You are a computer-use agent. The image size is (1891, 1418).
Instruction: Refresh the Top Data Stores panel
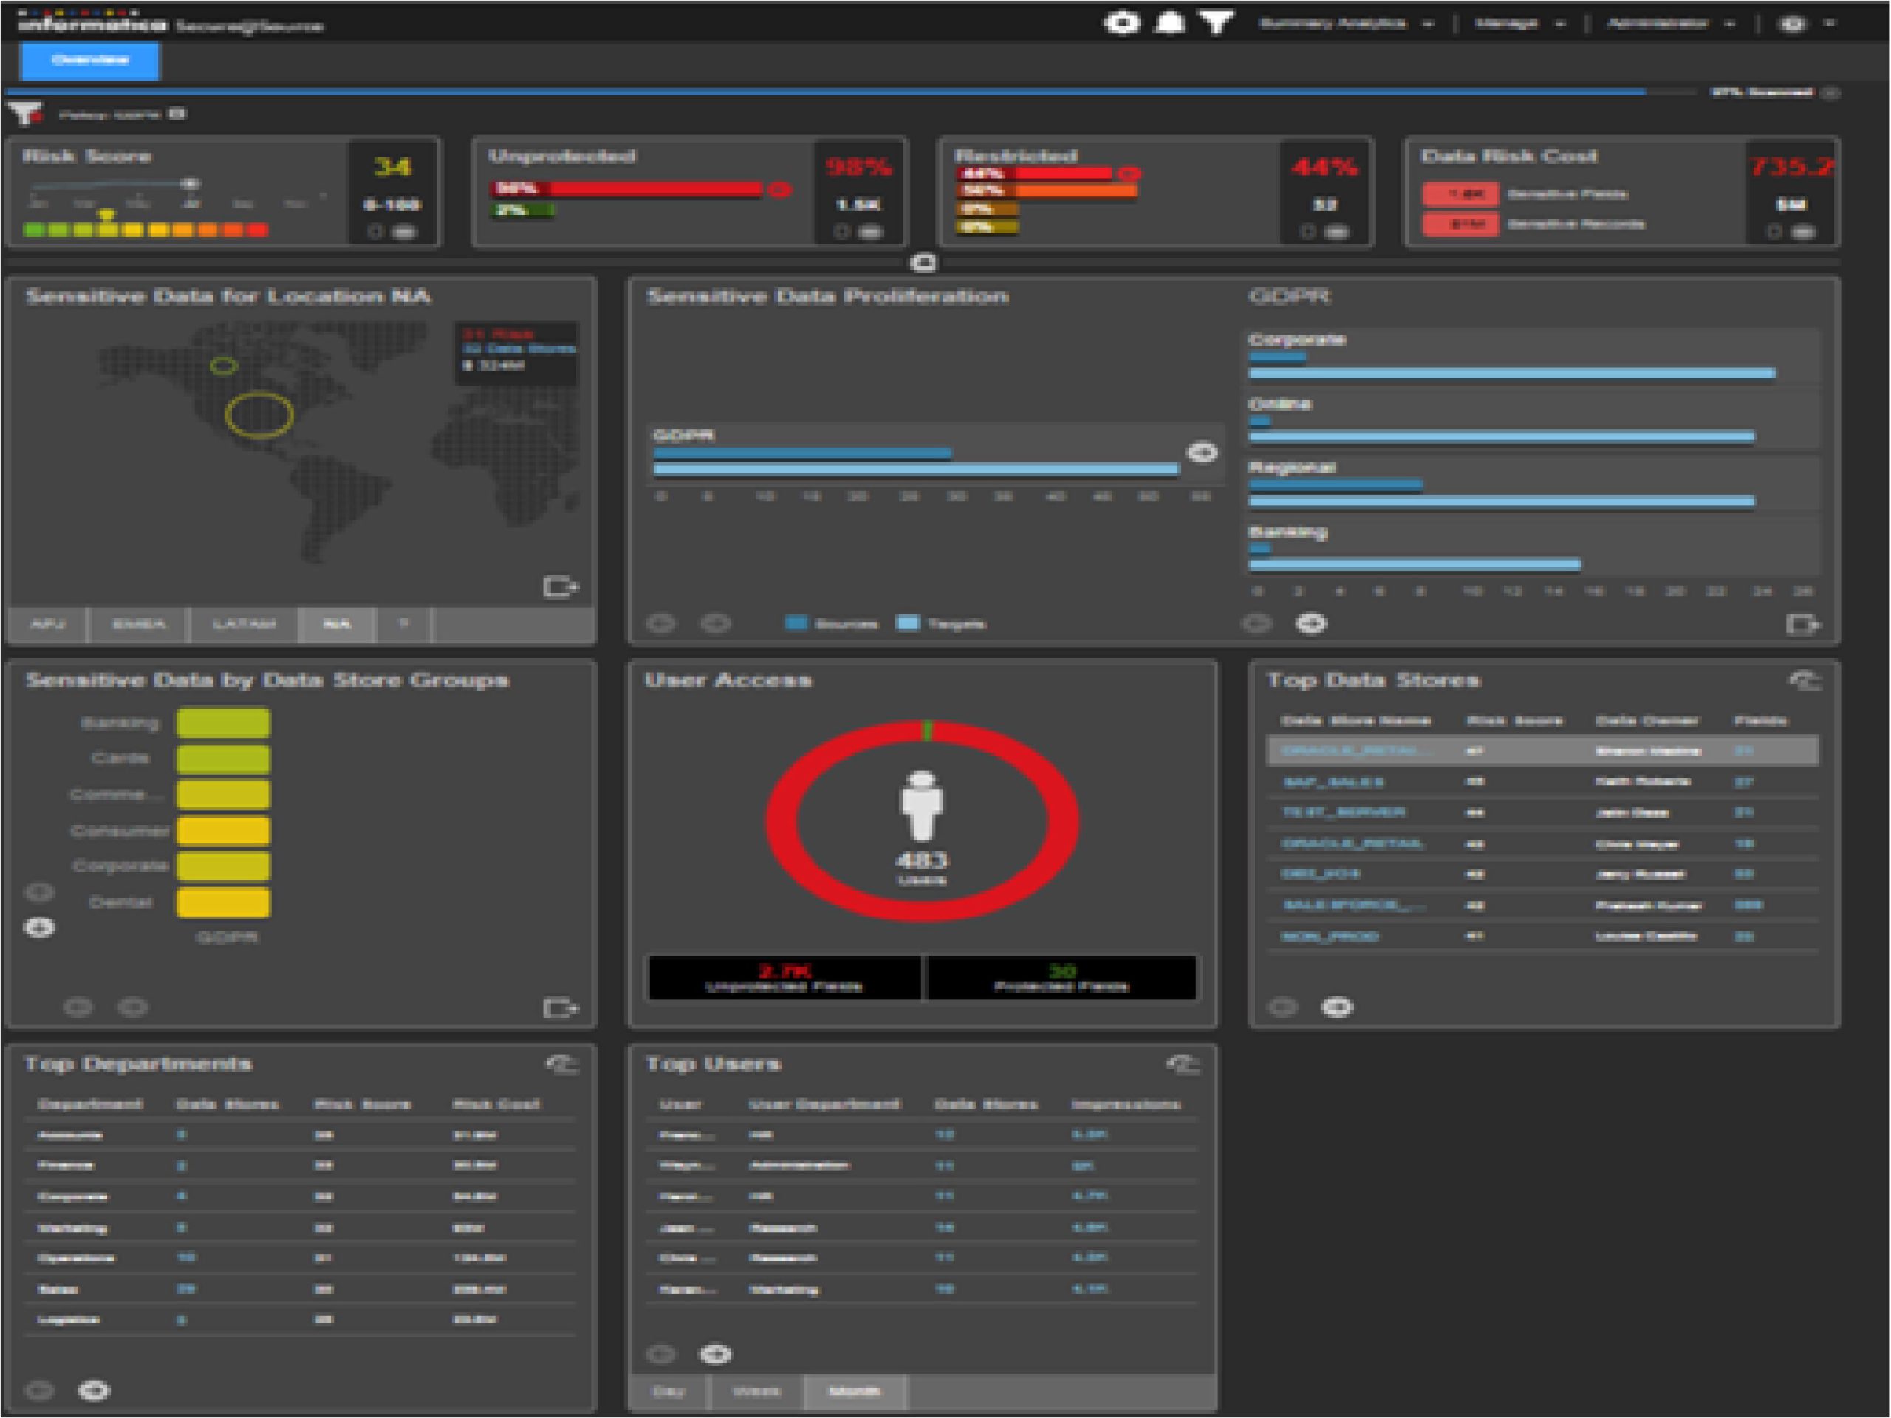[1804, 680]
